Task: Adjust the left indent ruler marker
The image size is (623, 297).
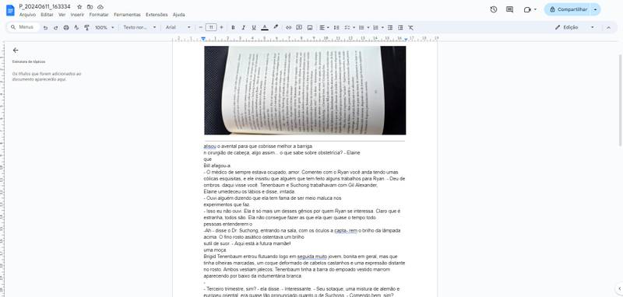Action: [x=203, y=39]
